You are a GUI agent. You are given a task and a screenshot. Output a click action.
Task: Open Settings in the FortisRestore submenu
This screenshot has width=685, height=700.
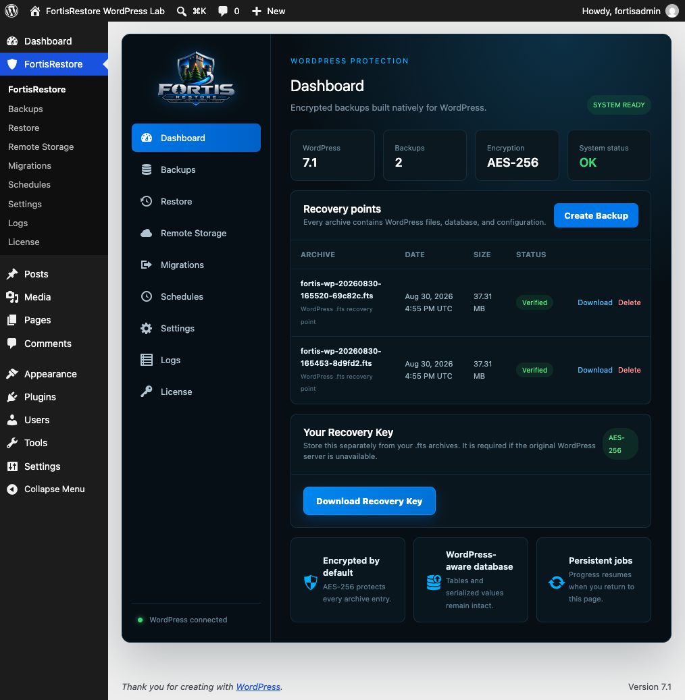25,204
